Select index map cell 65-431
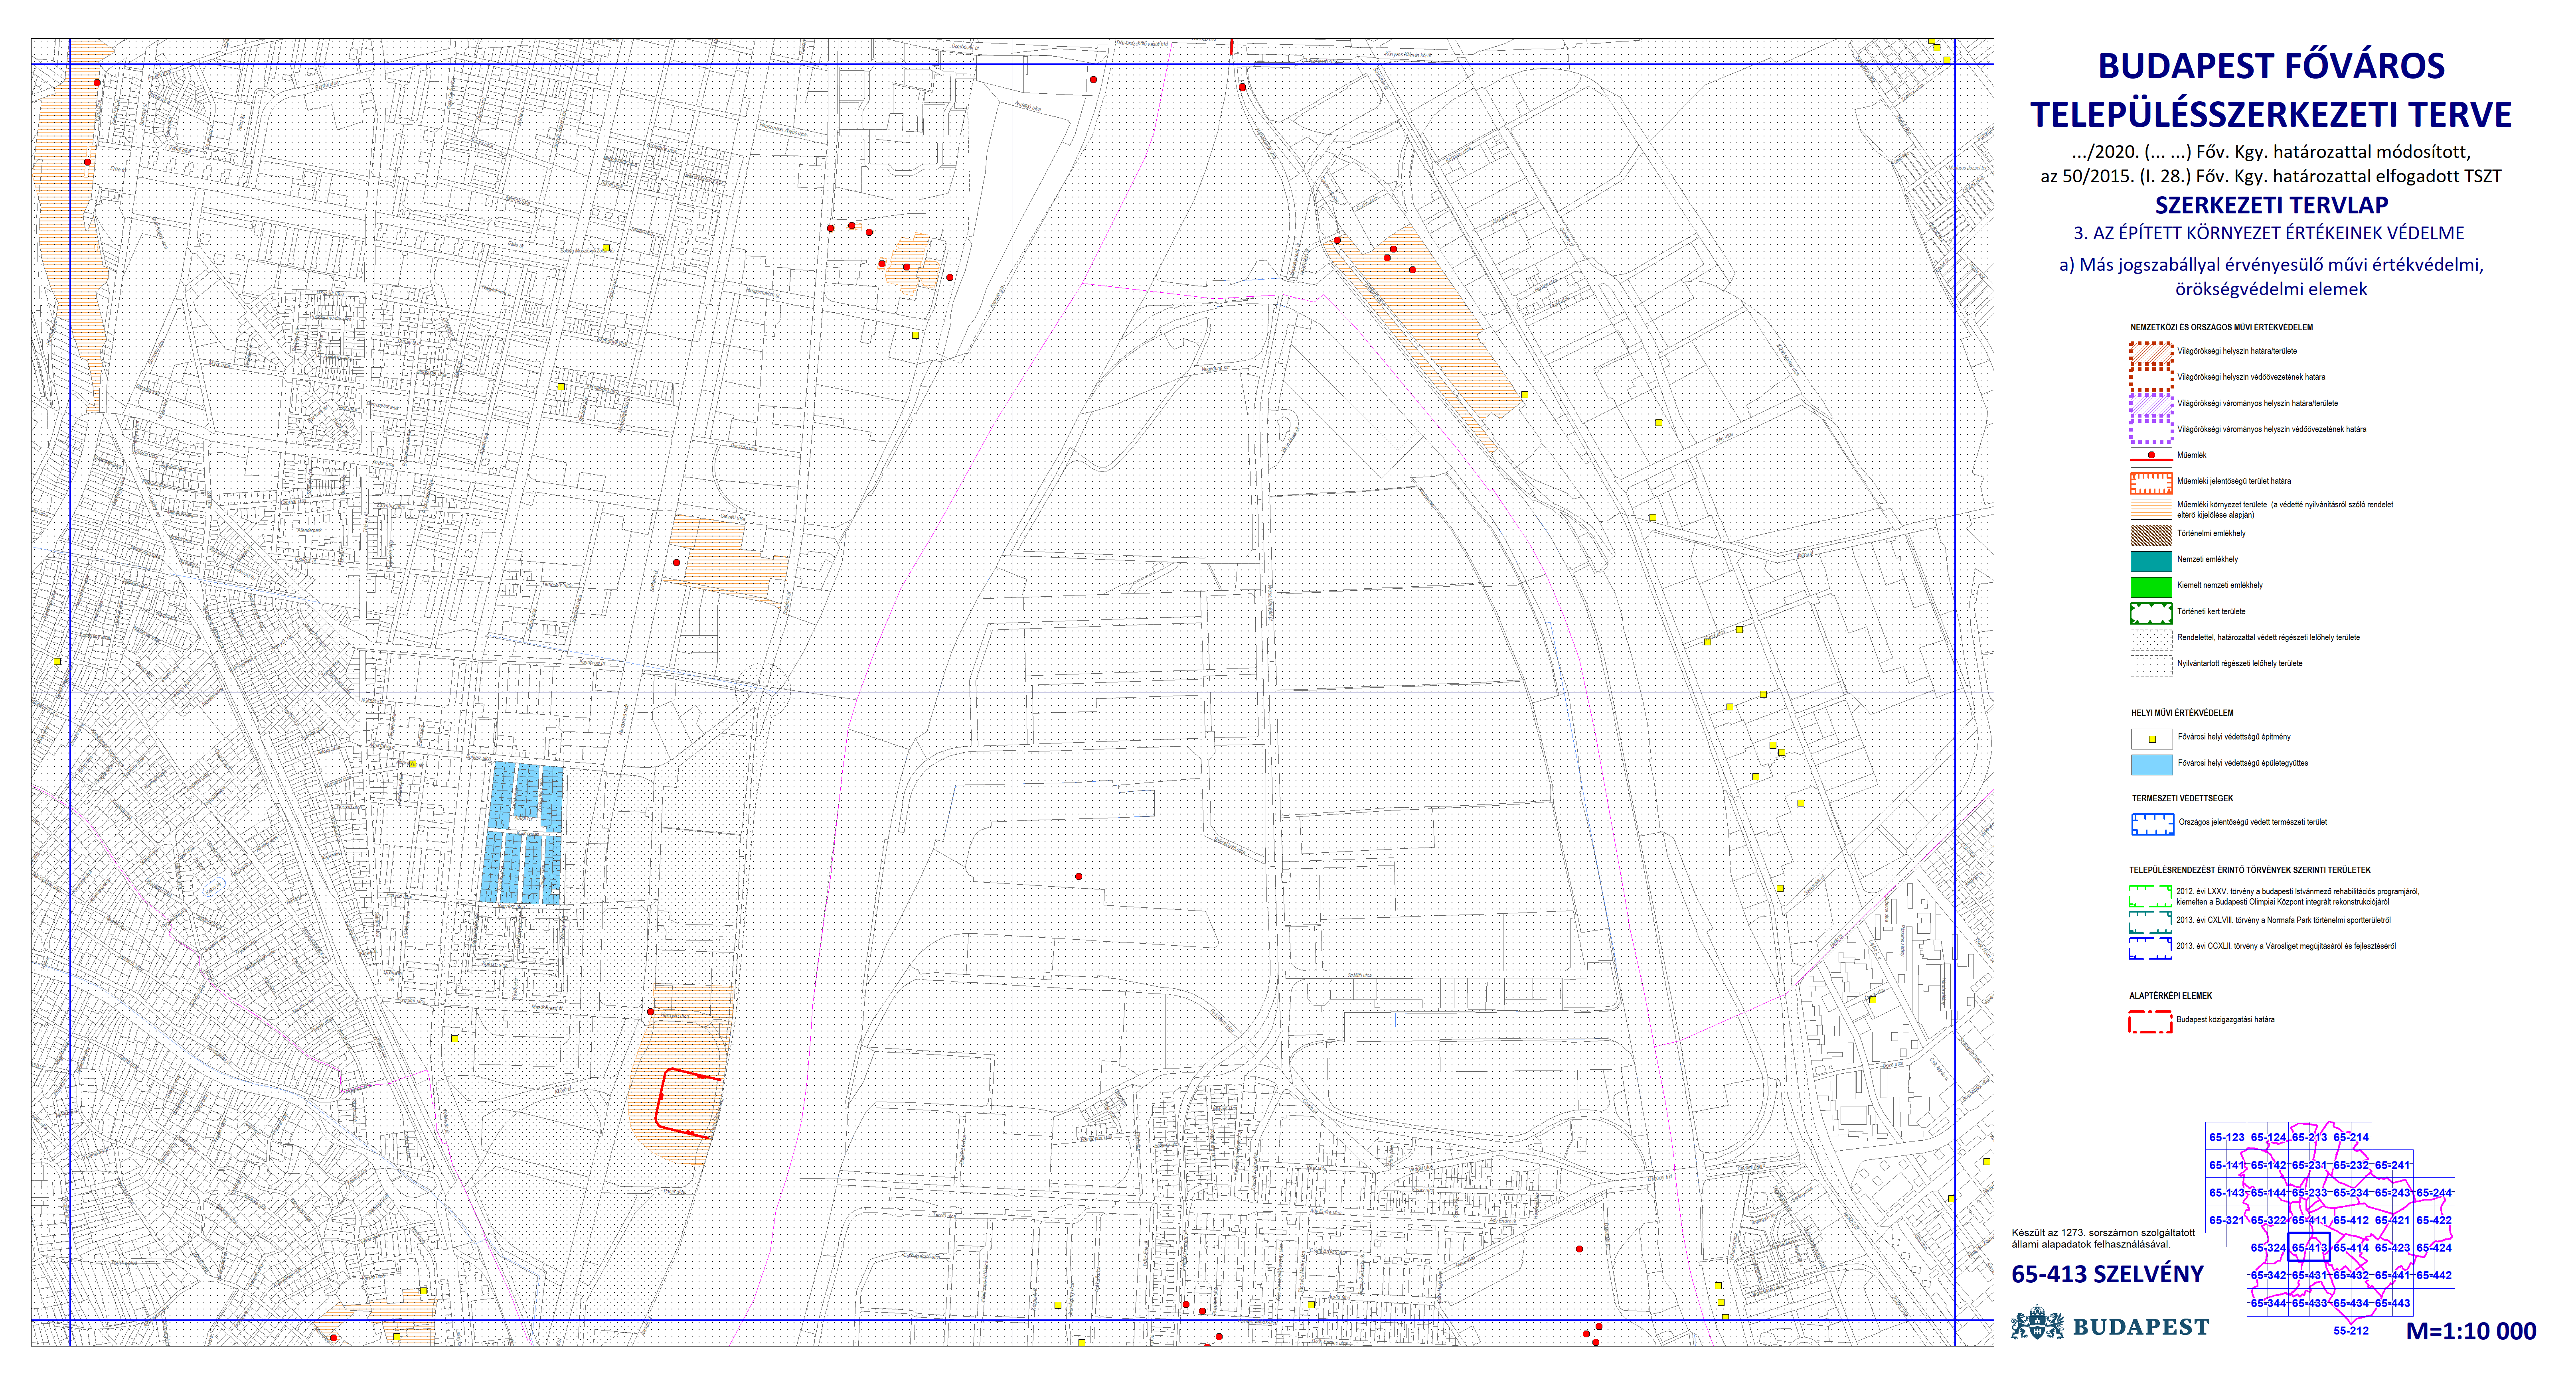 point(2309,1275)
